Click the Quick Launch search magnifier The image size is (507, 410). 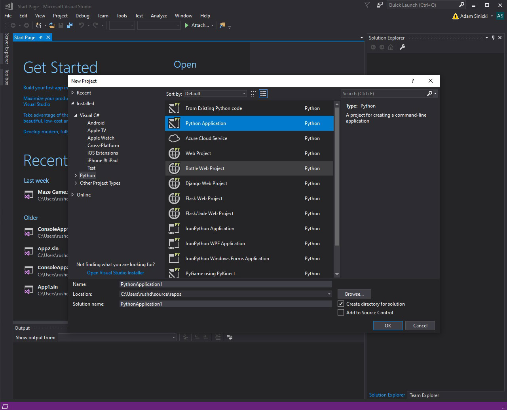tap(461, 5)
